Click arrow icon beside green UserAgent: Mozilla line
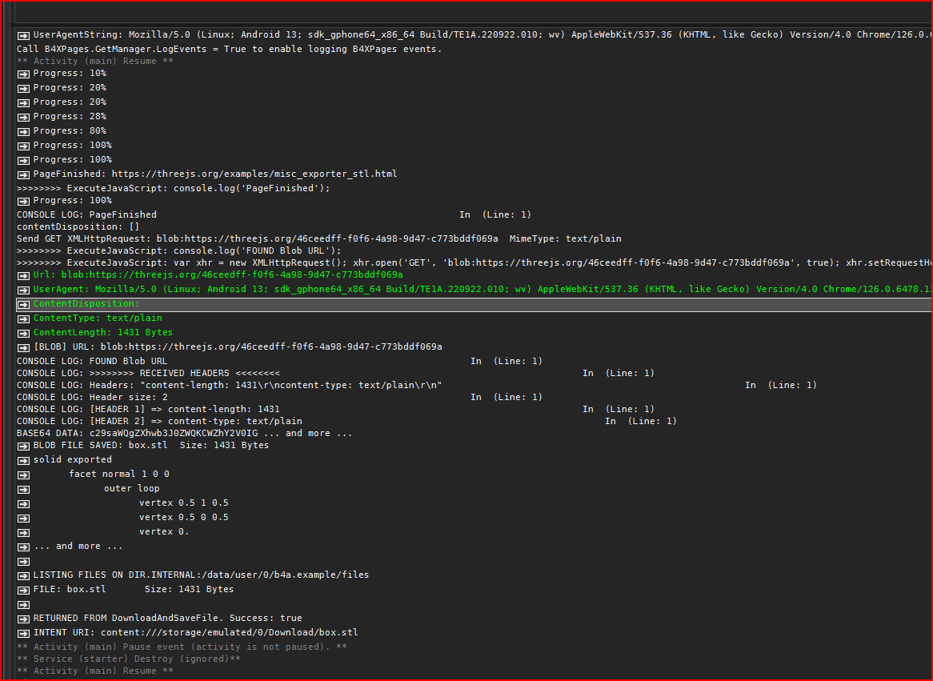Viewport: 933px width, 681px height. coord(23,290)
